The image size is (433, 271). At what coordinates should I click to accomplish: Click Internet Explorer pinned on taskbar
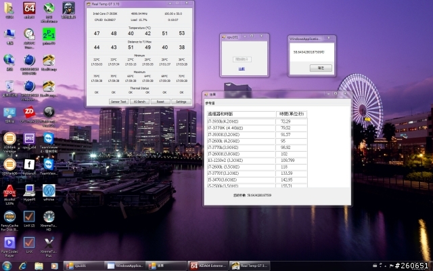coord(24,265)
